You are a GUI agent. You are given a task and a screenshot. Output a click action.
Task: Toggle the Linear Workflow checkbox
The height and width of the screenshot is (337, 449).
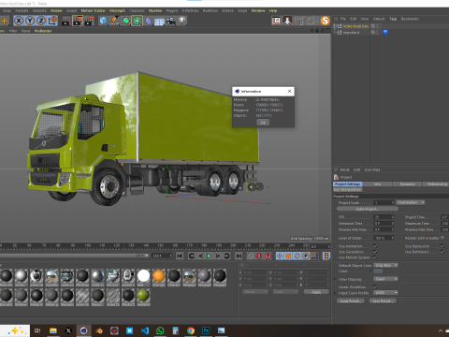pos(375,286)
